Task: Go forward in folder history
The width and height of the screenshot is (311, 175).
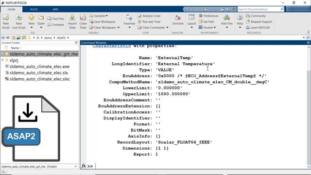Action: [x=8, y=37]
